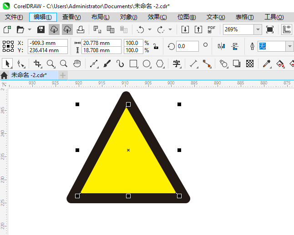The height and width of the screenshot is (235, 294).
Task: Select the Ellipse tool
Action: [147, 64]
